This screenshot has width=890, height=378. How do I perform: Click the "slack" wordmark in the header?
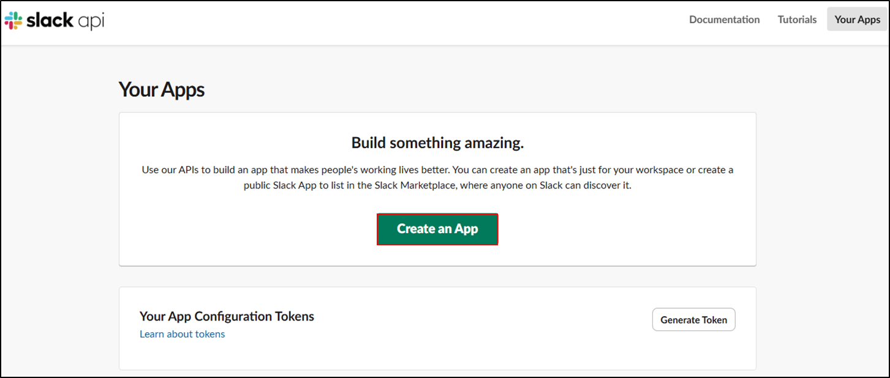[x=50, y=20]
